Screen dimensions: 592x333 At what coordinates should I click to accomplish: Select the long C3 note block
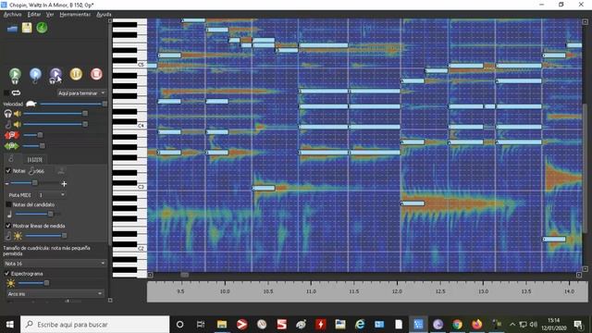coord(264,188)
